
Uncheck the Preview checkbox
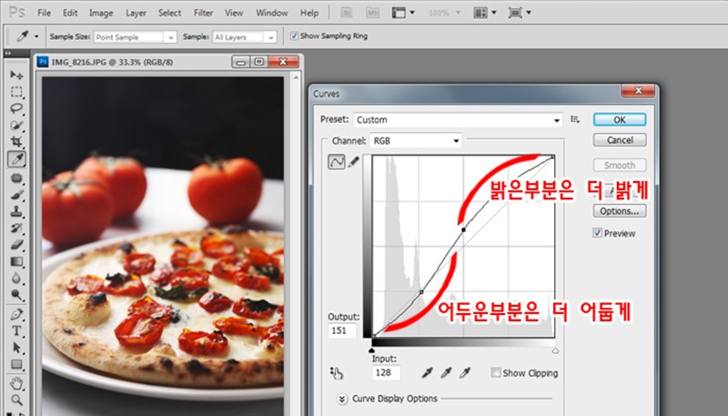598,233
